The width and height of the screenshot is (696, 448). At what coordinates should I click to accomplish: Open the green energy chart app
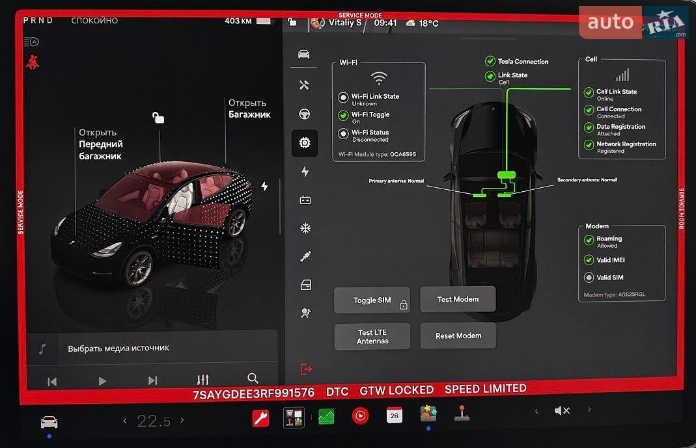(x=326, y=417)
